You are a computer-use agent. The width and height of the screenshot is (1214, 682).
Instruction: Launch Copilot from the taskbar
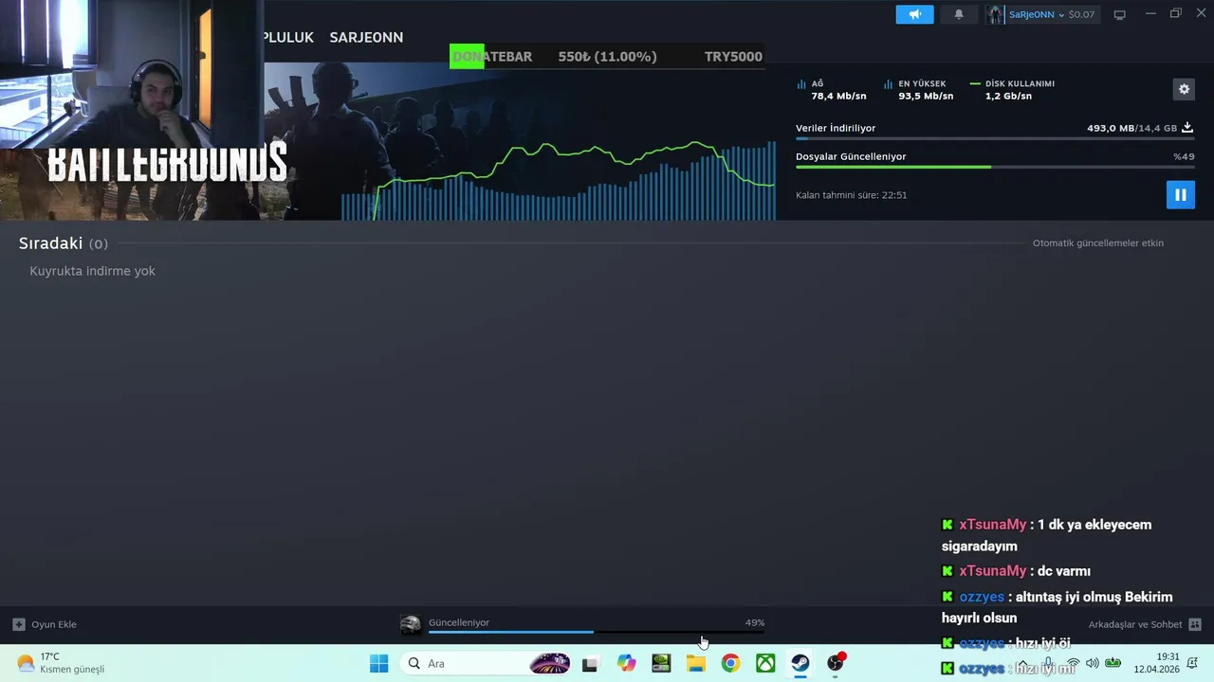(x=626, y=663)
